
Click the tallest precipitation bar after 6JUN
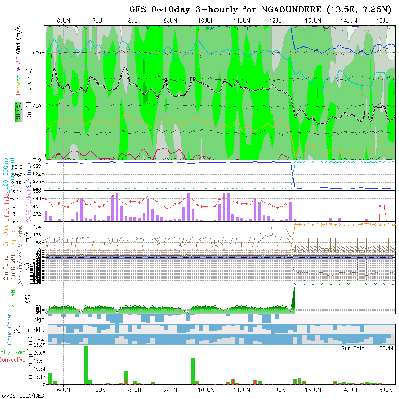pos(86,365)
